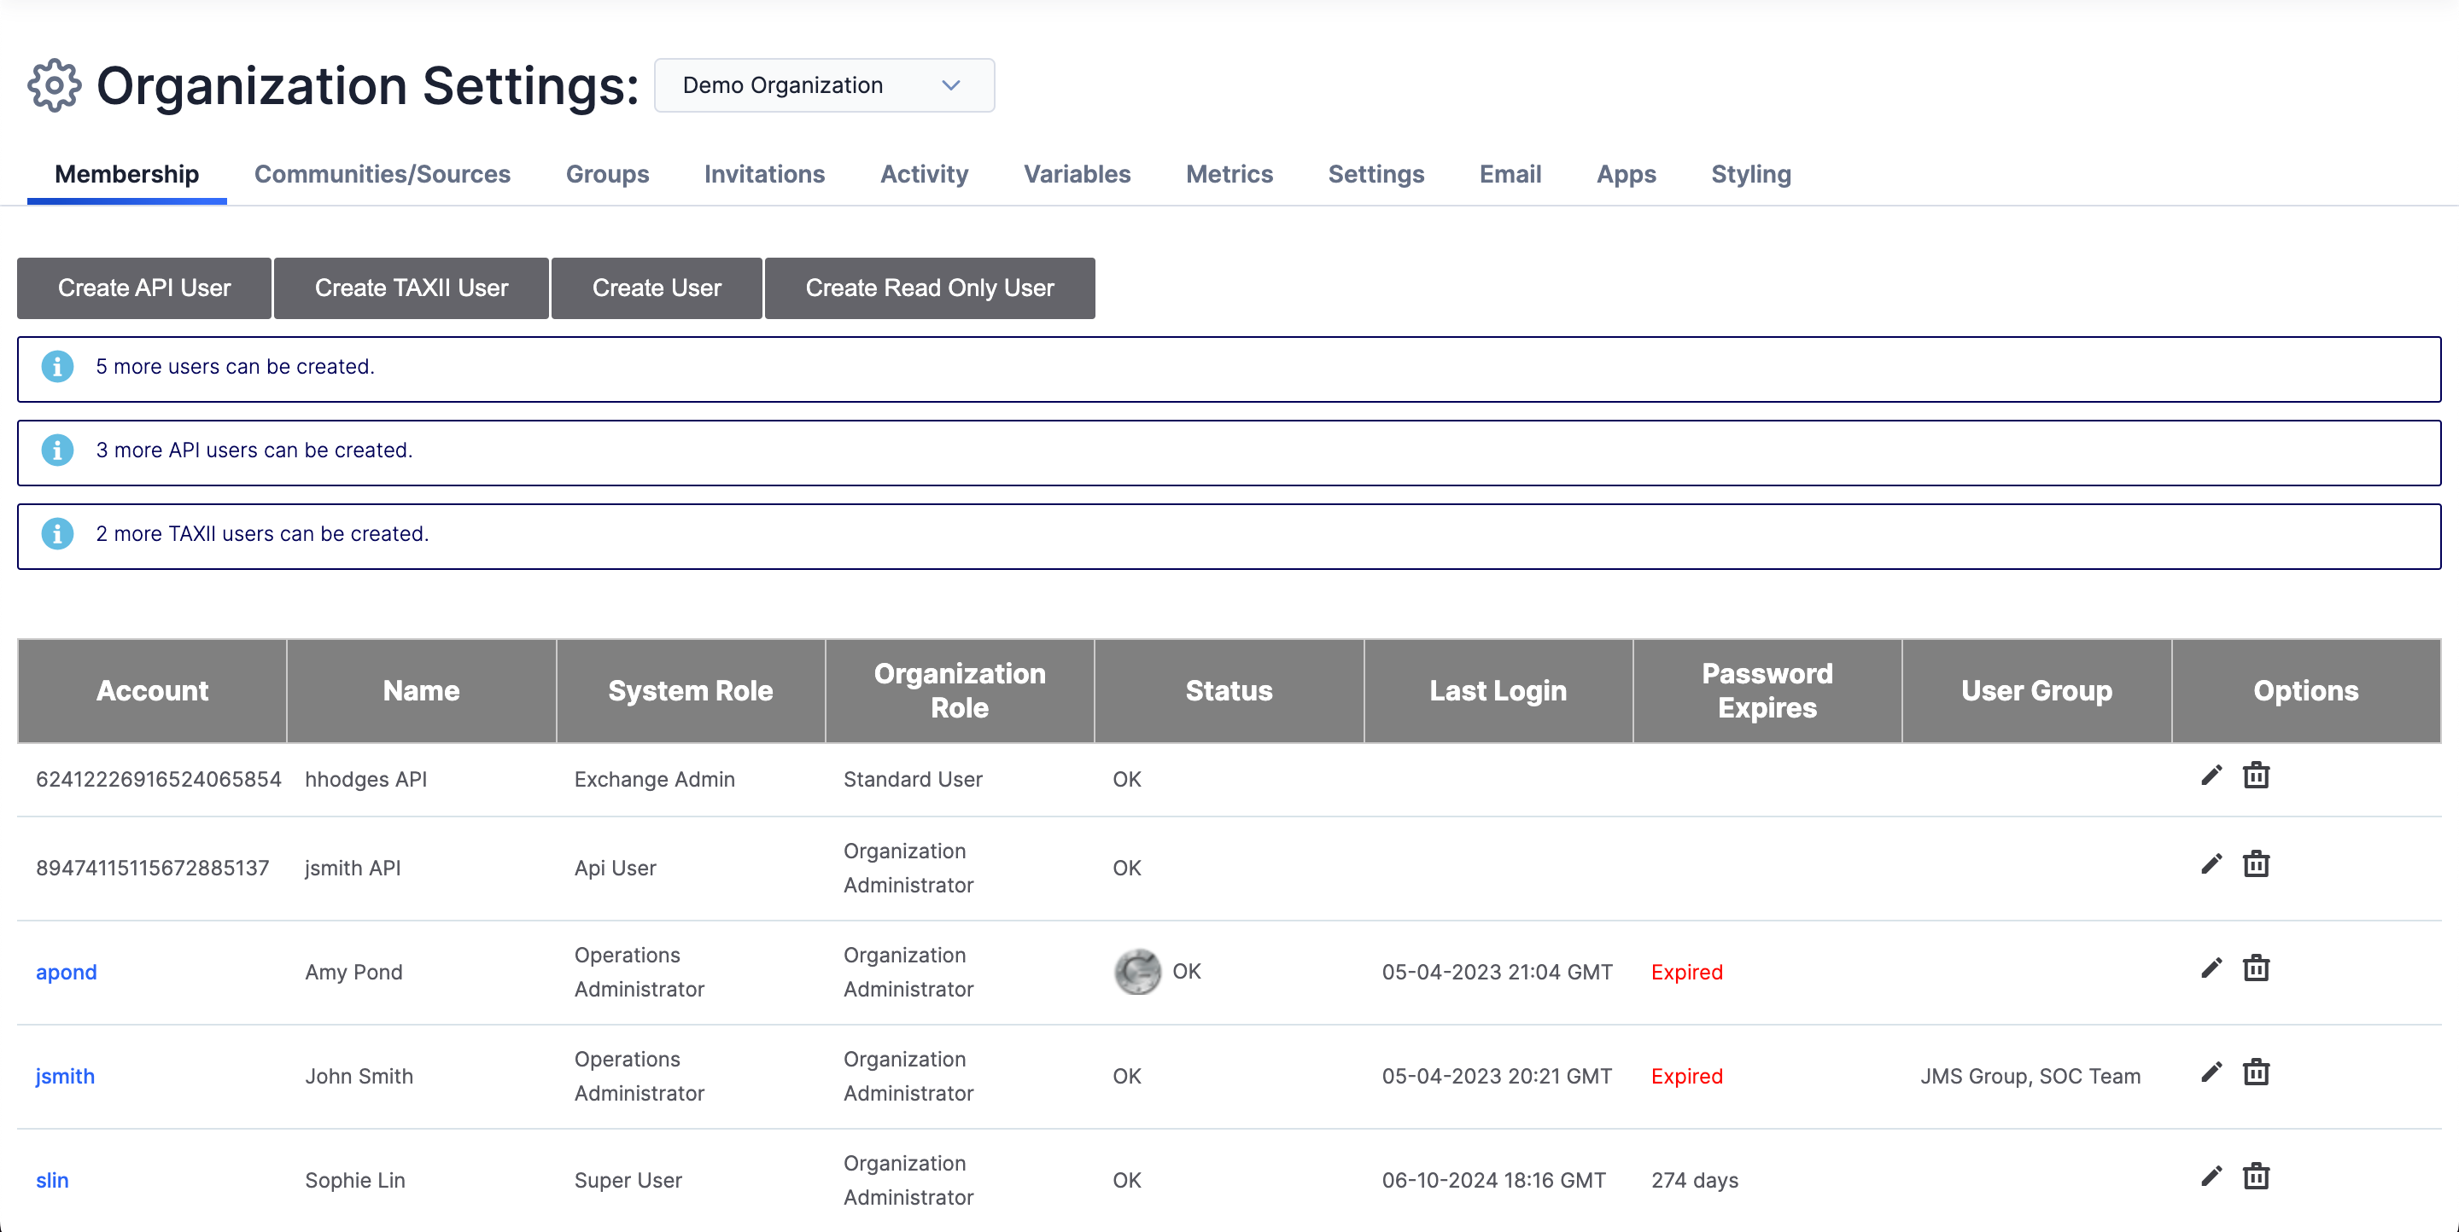The image size is (2459, 1232).
Task: Click the Status column header
Action: tap(1229, 690)
